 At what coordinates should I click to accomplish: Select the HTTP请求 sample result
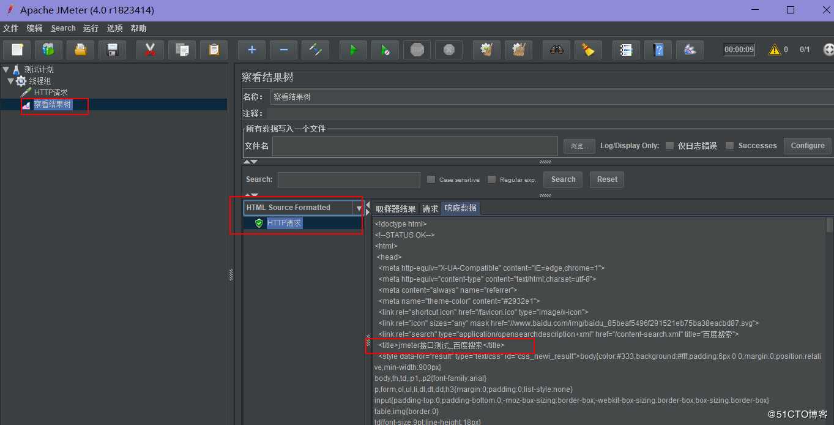(x=284, y=223)
